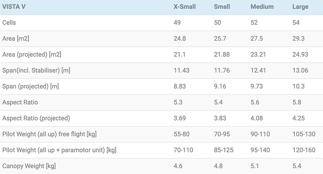Click the Area (projected) [m2] label
The height and width of the screenshot is (174, 323).
pos(32,55)
